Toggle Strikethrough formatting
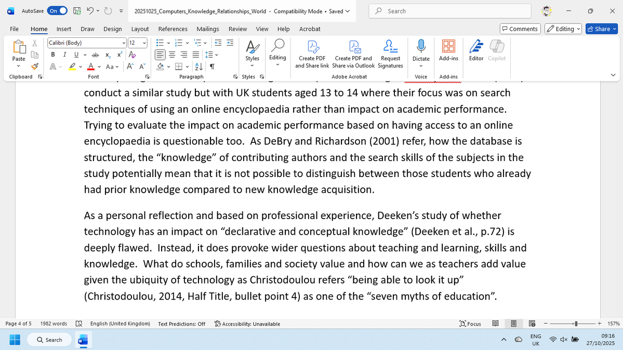 [95, 55]
